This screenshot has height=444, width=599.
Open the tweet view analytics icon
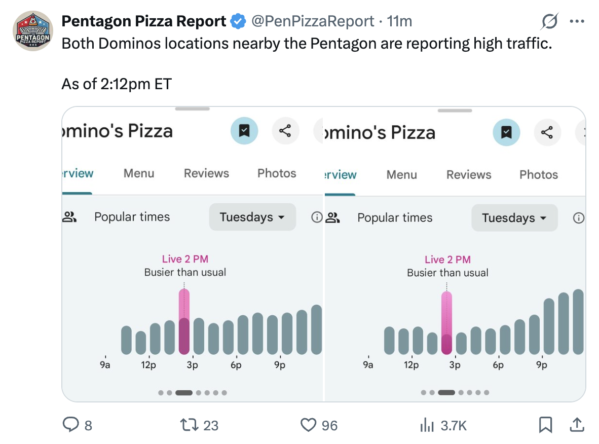point(427,425)
